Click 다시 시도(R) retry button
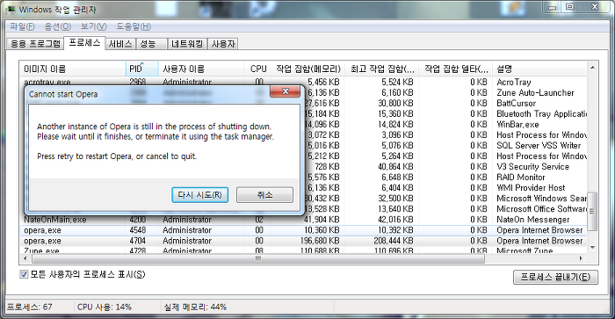Viewport: 615px width, 319px height. pyautogui.click(x=200, y=194)
